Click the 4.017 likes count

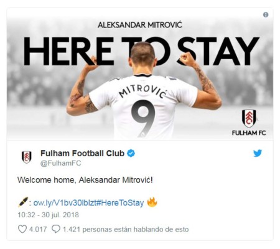pos(38,229)
